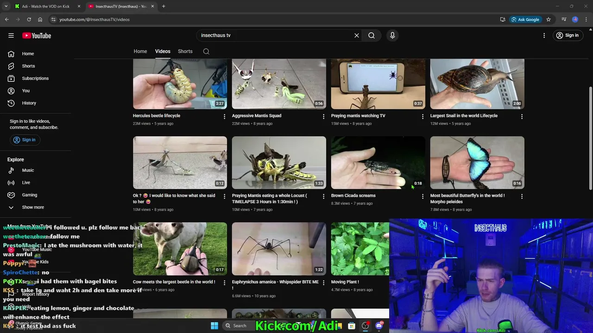
Task: Click the Windows taskbar Search box
Action: 240,326
